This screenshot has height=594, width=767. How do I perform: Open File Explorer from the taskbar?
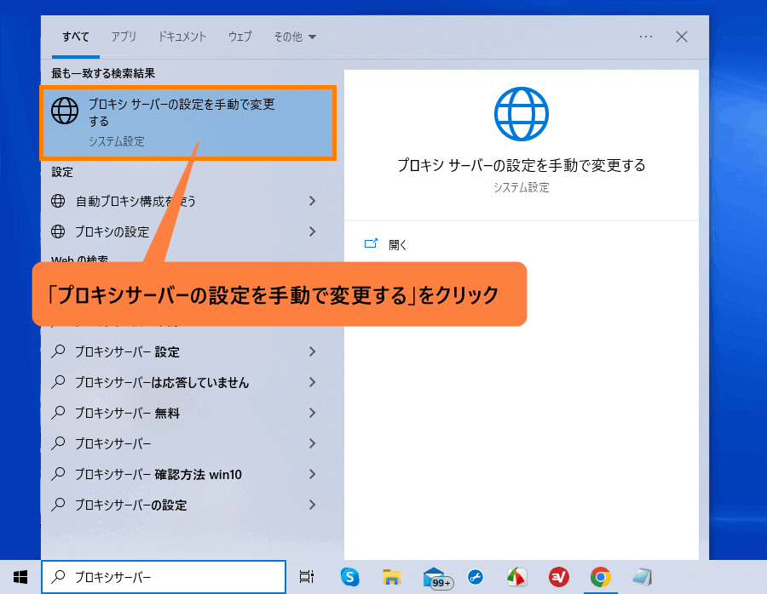pyautogui.click(x=391, y=577)
